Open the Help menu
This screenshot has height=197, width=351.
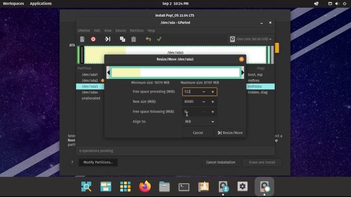[x=151, y=31]
